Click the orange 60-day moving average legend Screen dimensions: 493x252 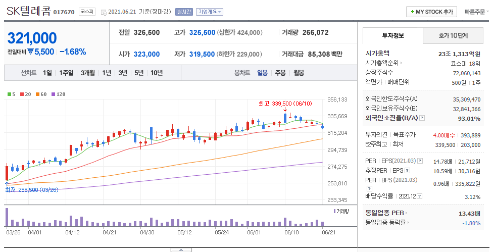(41, 94)
